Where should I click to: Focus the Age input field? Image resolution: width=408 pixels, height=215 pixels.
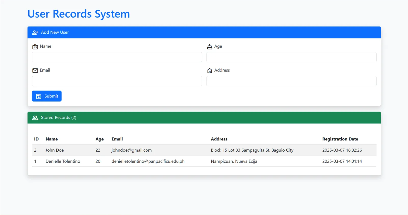click(x=291, y=57)
